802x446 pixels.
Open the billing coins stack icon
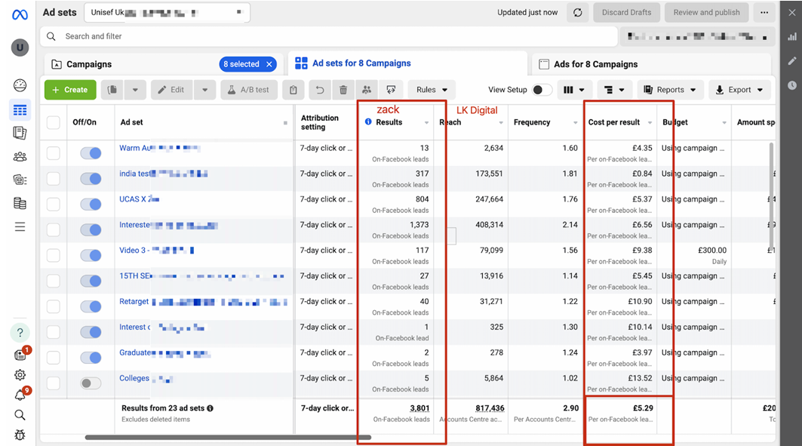(20, 204)
